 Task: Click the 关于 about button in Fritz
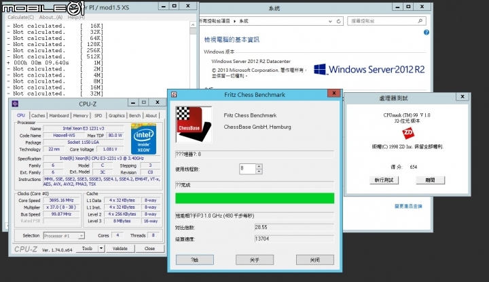(255, 260)
